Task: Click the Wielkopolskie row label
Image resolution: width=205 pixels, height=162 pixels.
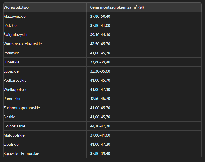Action: point(16,89)
